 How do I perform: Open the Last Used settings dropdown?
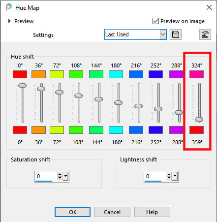[135, 34]
